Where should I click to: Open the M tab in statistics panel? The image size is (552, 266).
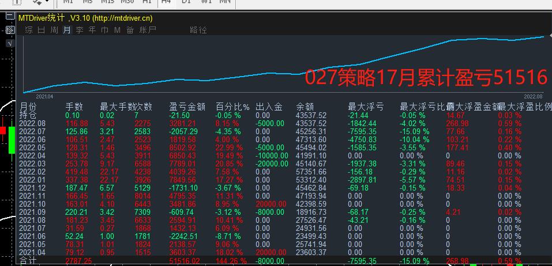117,30
